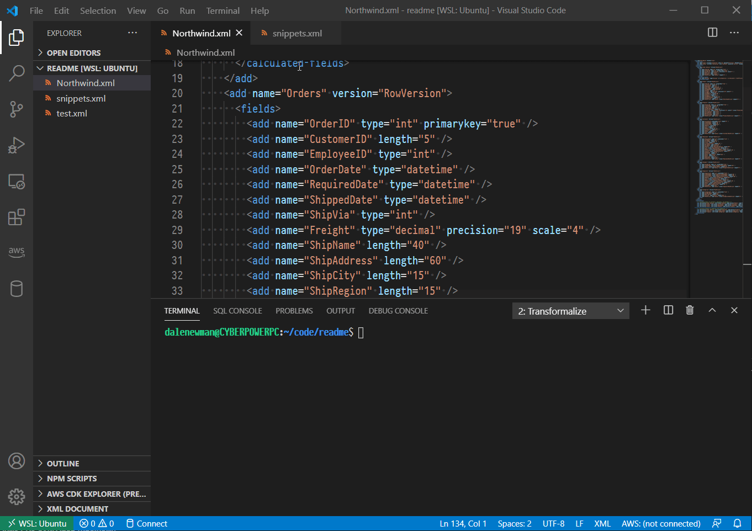Click line number 25 in the gutter

click(x=177, y=169)
